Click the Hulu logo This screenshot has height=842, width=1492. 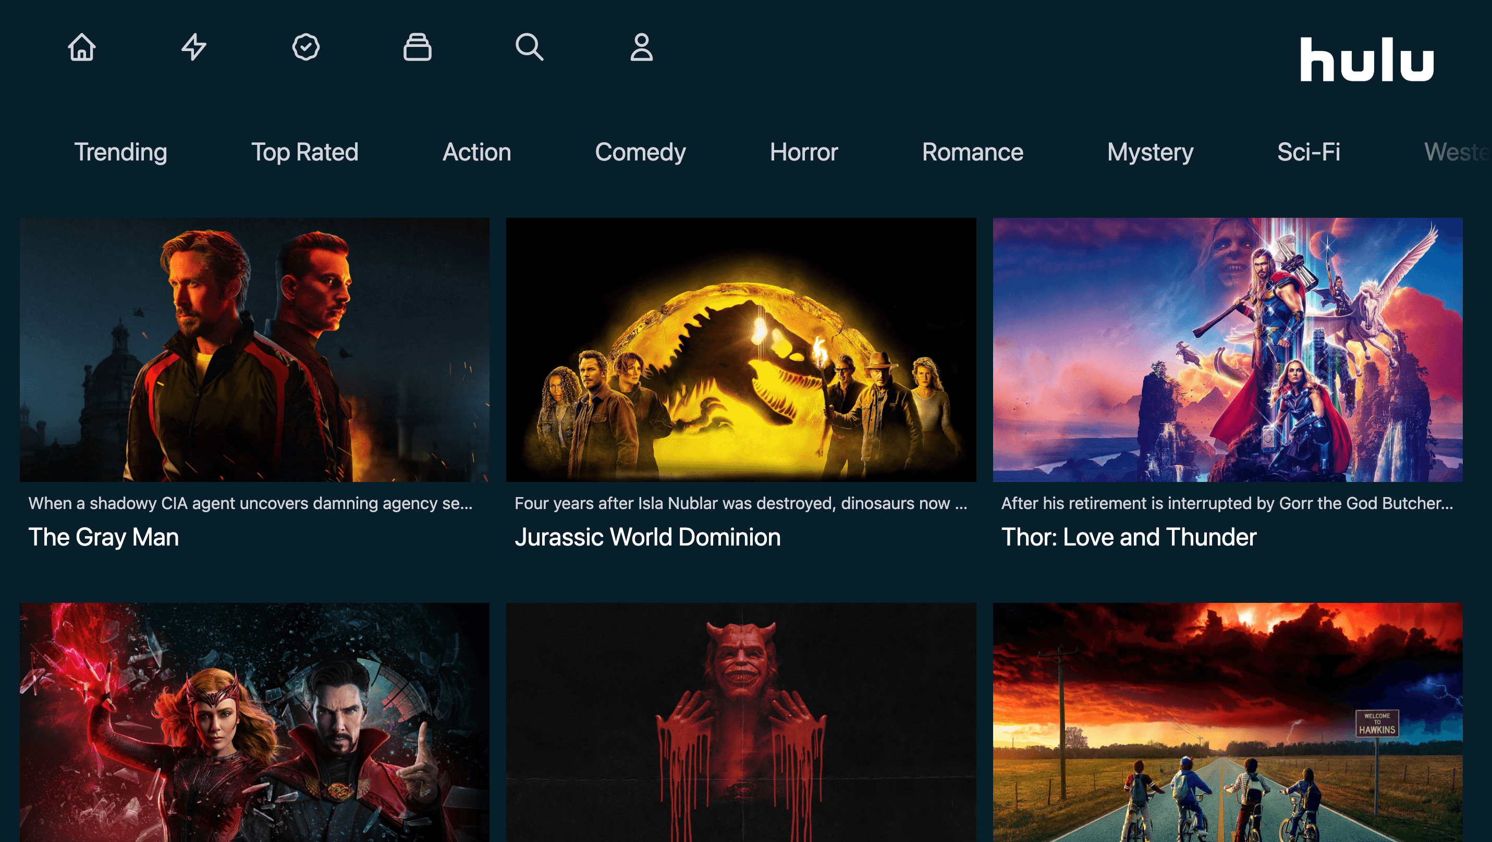click(x=1367, y=59)
